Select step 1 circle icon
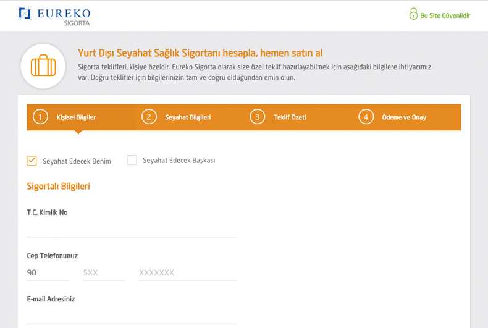488x328 pixels. (40, 117)
